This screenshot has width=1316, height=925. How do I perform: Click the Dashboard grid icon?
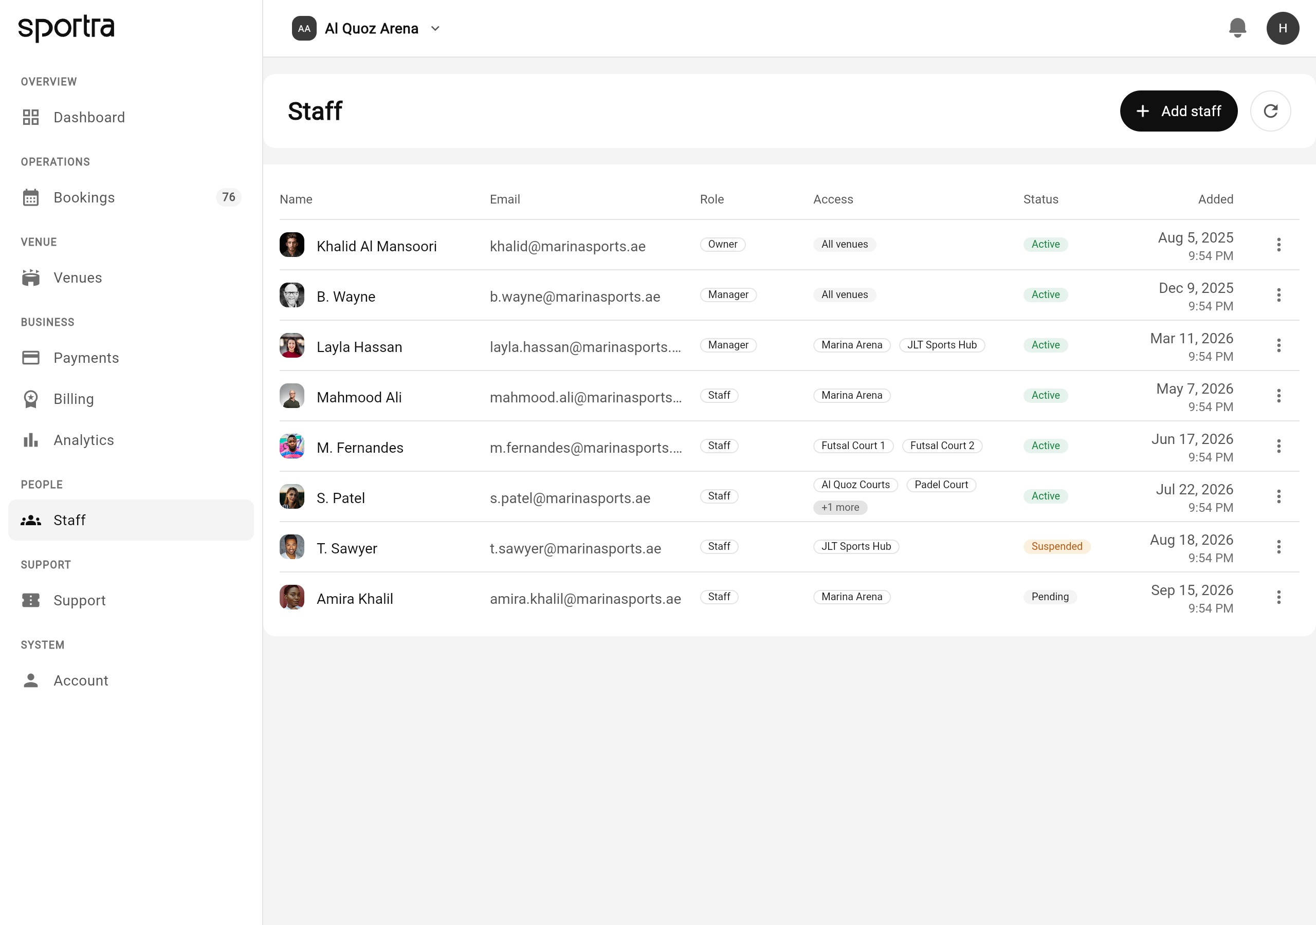pos(30,118)
